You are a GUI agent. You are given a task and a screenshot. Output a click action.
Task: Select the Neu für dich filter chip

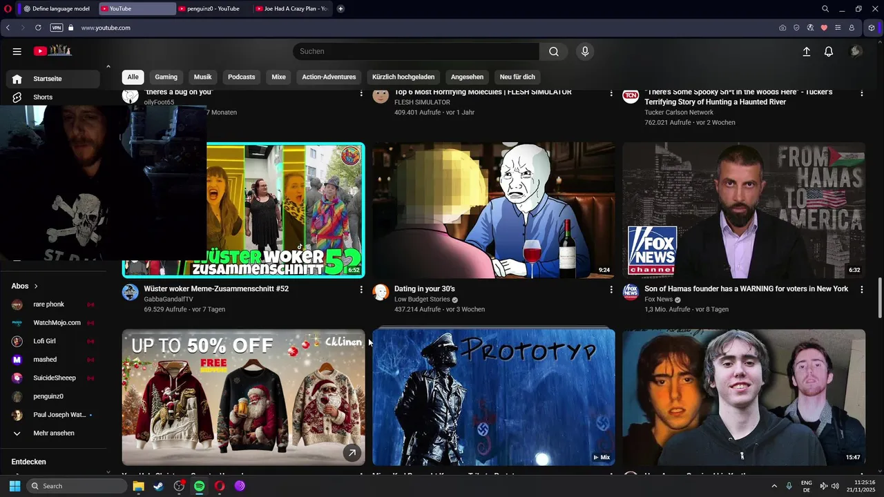(517, 77)
